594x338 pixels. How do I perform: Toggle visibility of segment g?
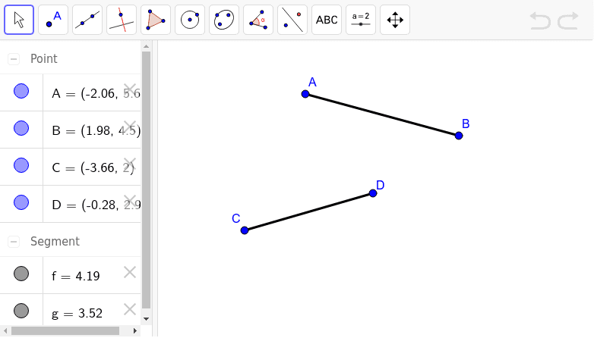21,311
